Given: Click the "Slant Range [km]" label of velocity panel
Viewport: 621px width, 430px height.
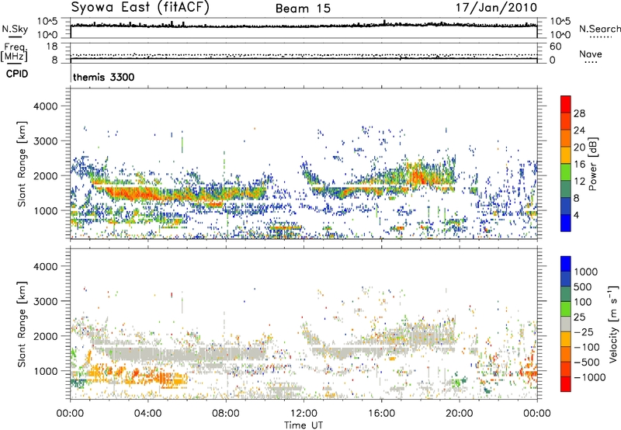Looking at the screenshot, I should point(22,324).
